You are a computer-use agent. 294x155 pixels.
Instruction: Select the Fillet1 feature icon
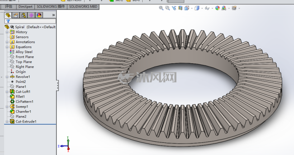12,96
